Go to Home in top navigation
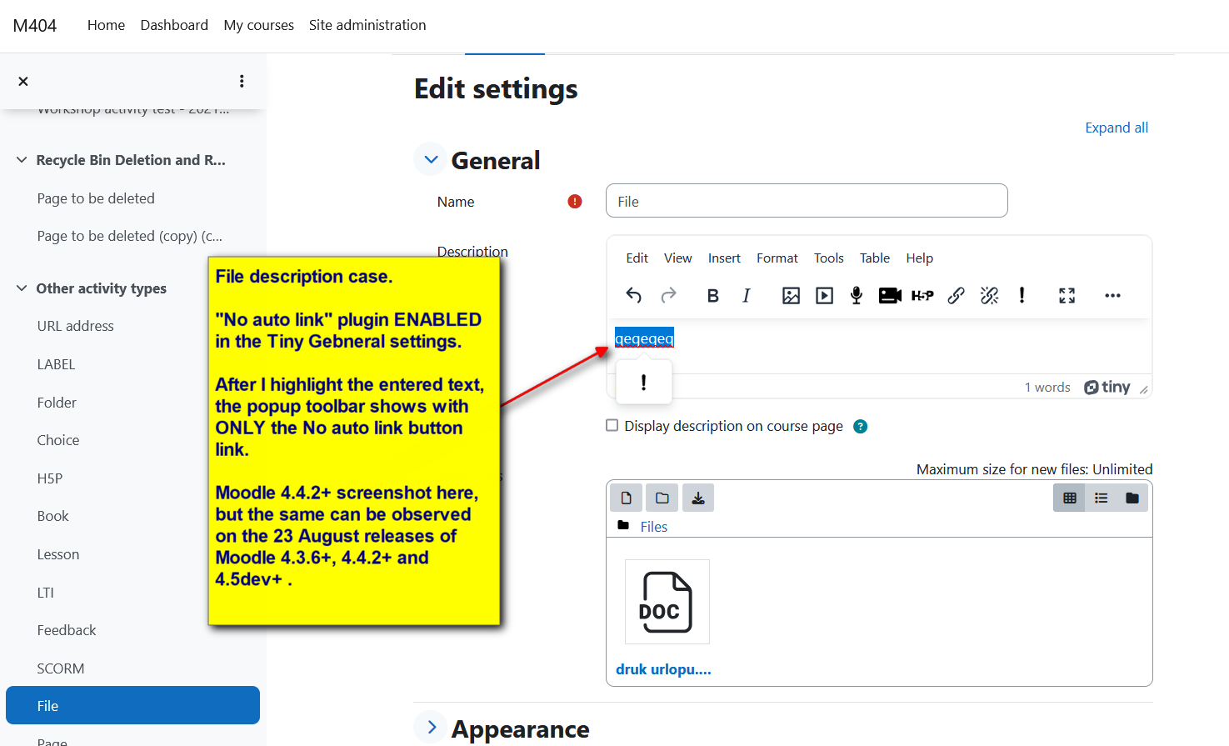The height and width of the screenshot is (746, 1229). coord(106,25)
